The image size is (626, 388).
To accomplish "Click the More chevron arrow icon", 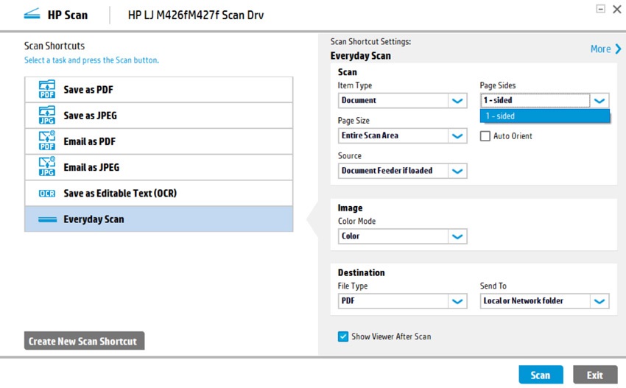I will (x=618, y=49).
